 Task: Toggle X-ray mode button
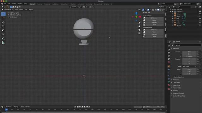153,10
